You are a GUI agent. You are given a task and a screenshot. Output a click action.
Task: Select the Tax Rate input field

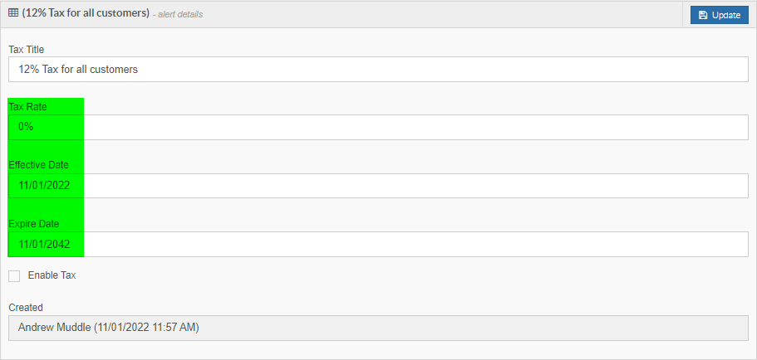click(x=379, y=127)
